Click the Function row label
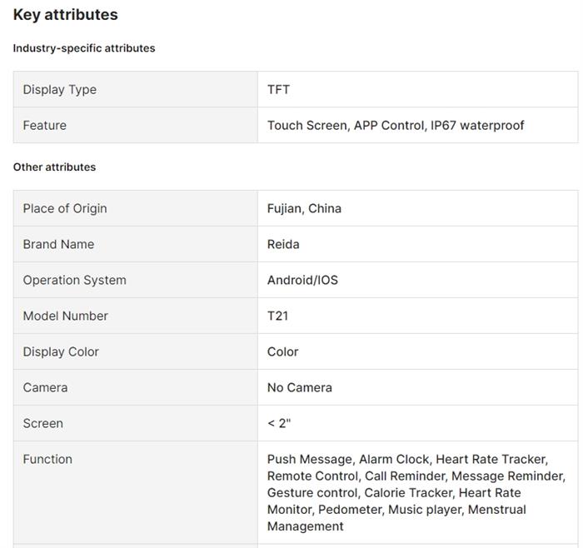The image size is (583, 548). (47, 460)
